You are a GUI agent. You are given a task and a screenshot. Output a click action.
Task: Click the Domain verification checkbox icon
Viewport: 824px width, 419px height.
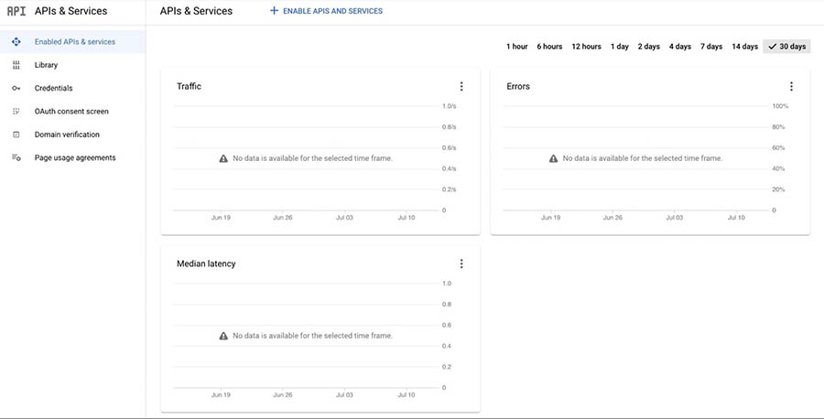(x=16, y=134)
